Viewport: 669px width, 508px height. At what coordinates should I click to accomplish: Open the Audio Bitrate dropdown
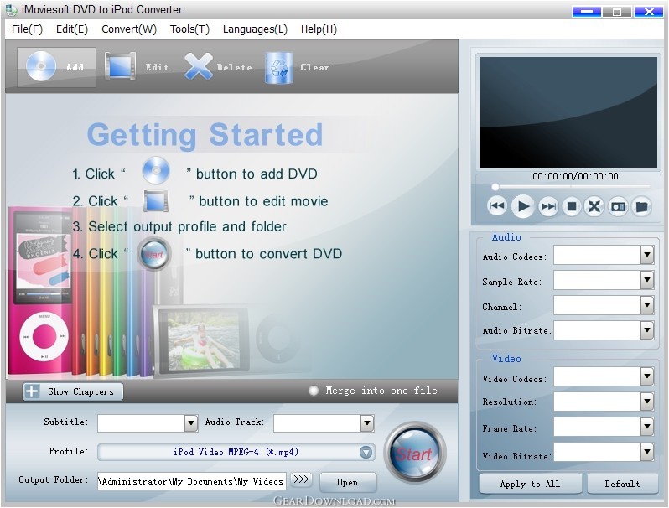pyautogui.click(x=647, y=329)
